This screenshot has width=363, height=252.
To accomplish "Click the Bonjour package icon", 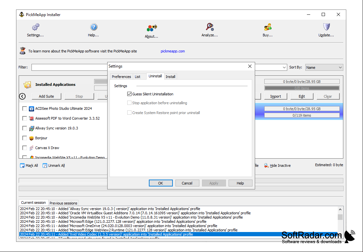I will (31, 138).
